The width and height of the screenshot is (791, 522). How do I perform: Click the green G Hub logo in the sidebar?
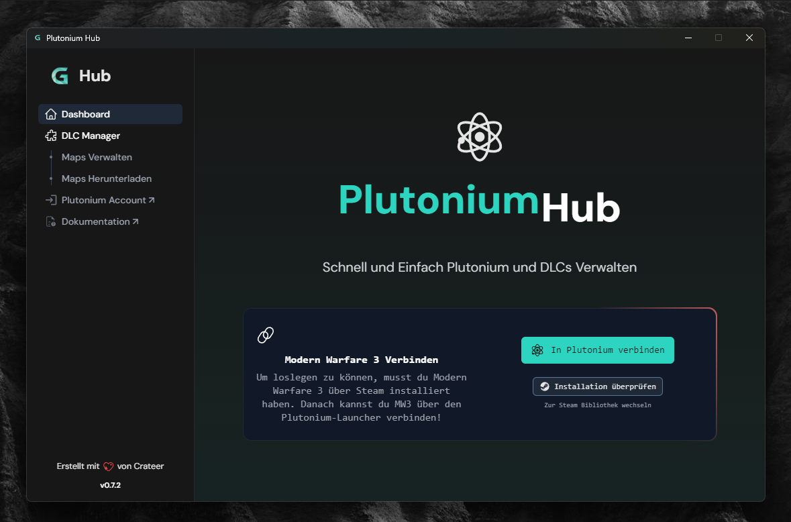(60, 76)
